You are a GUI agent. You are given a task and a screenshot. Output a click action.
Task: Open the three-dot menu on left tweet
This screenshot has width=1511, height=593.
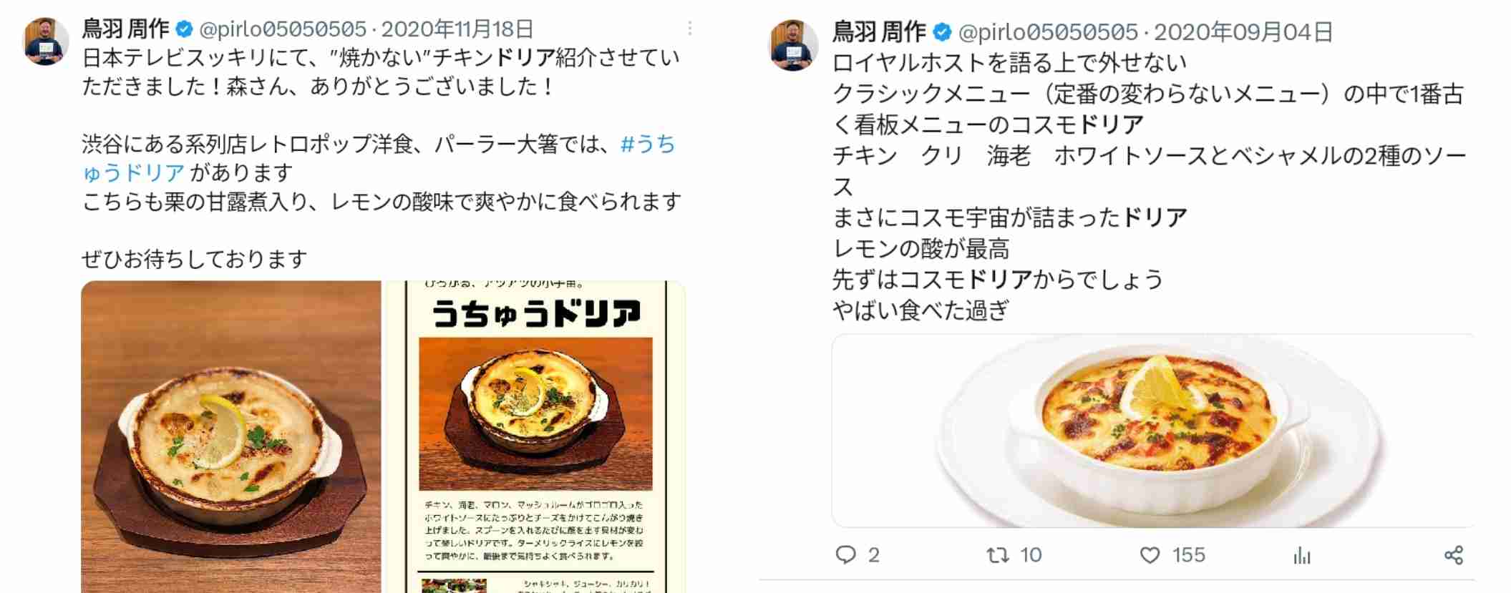(689, 28)
